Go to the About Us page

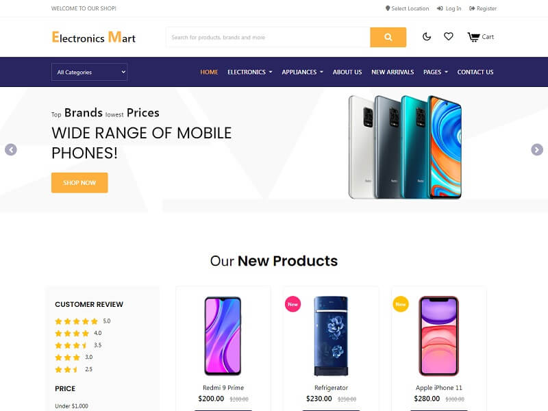pyautogui.click(x=347, y=72)
